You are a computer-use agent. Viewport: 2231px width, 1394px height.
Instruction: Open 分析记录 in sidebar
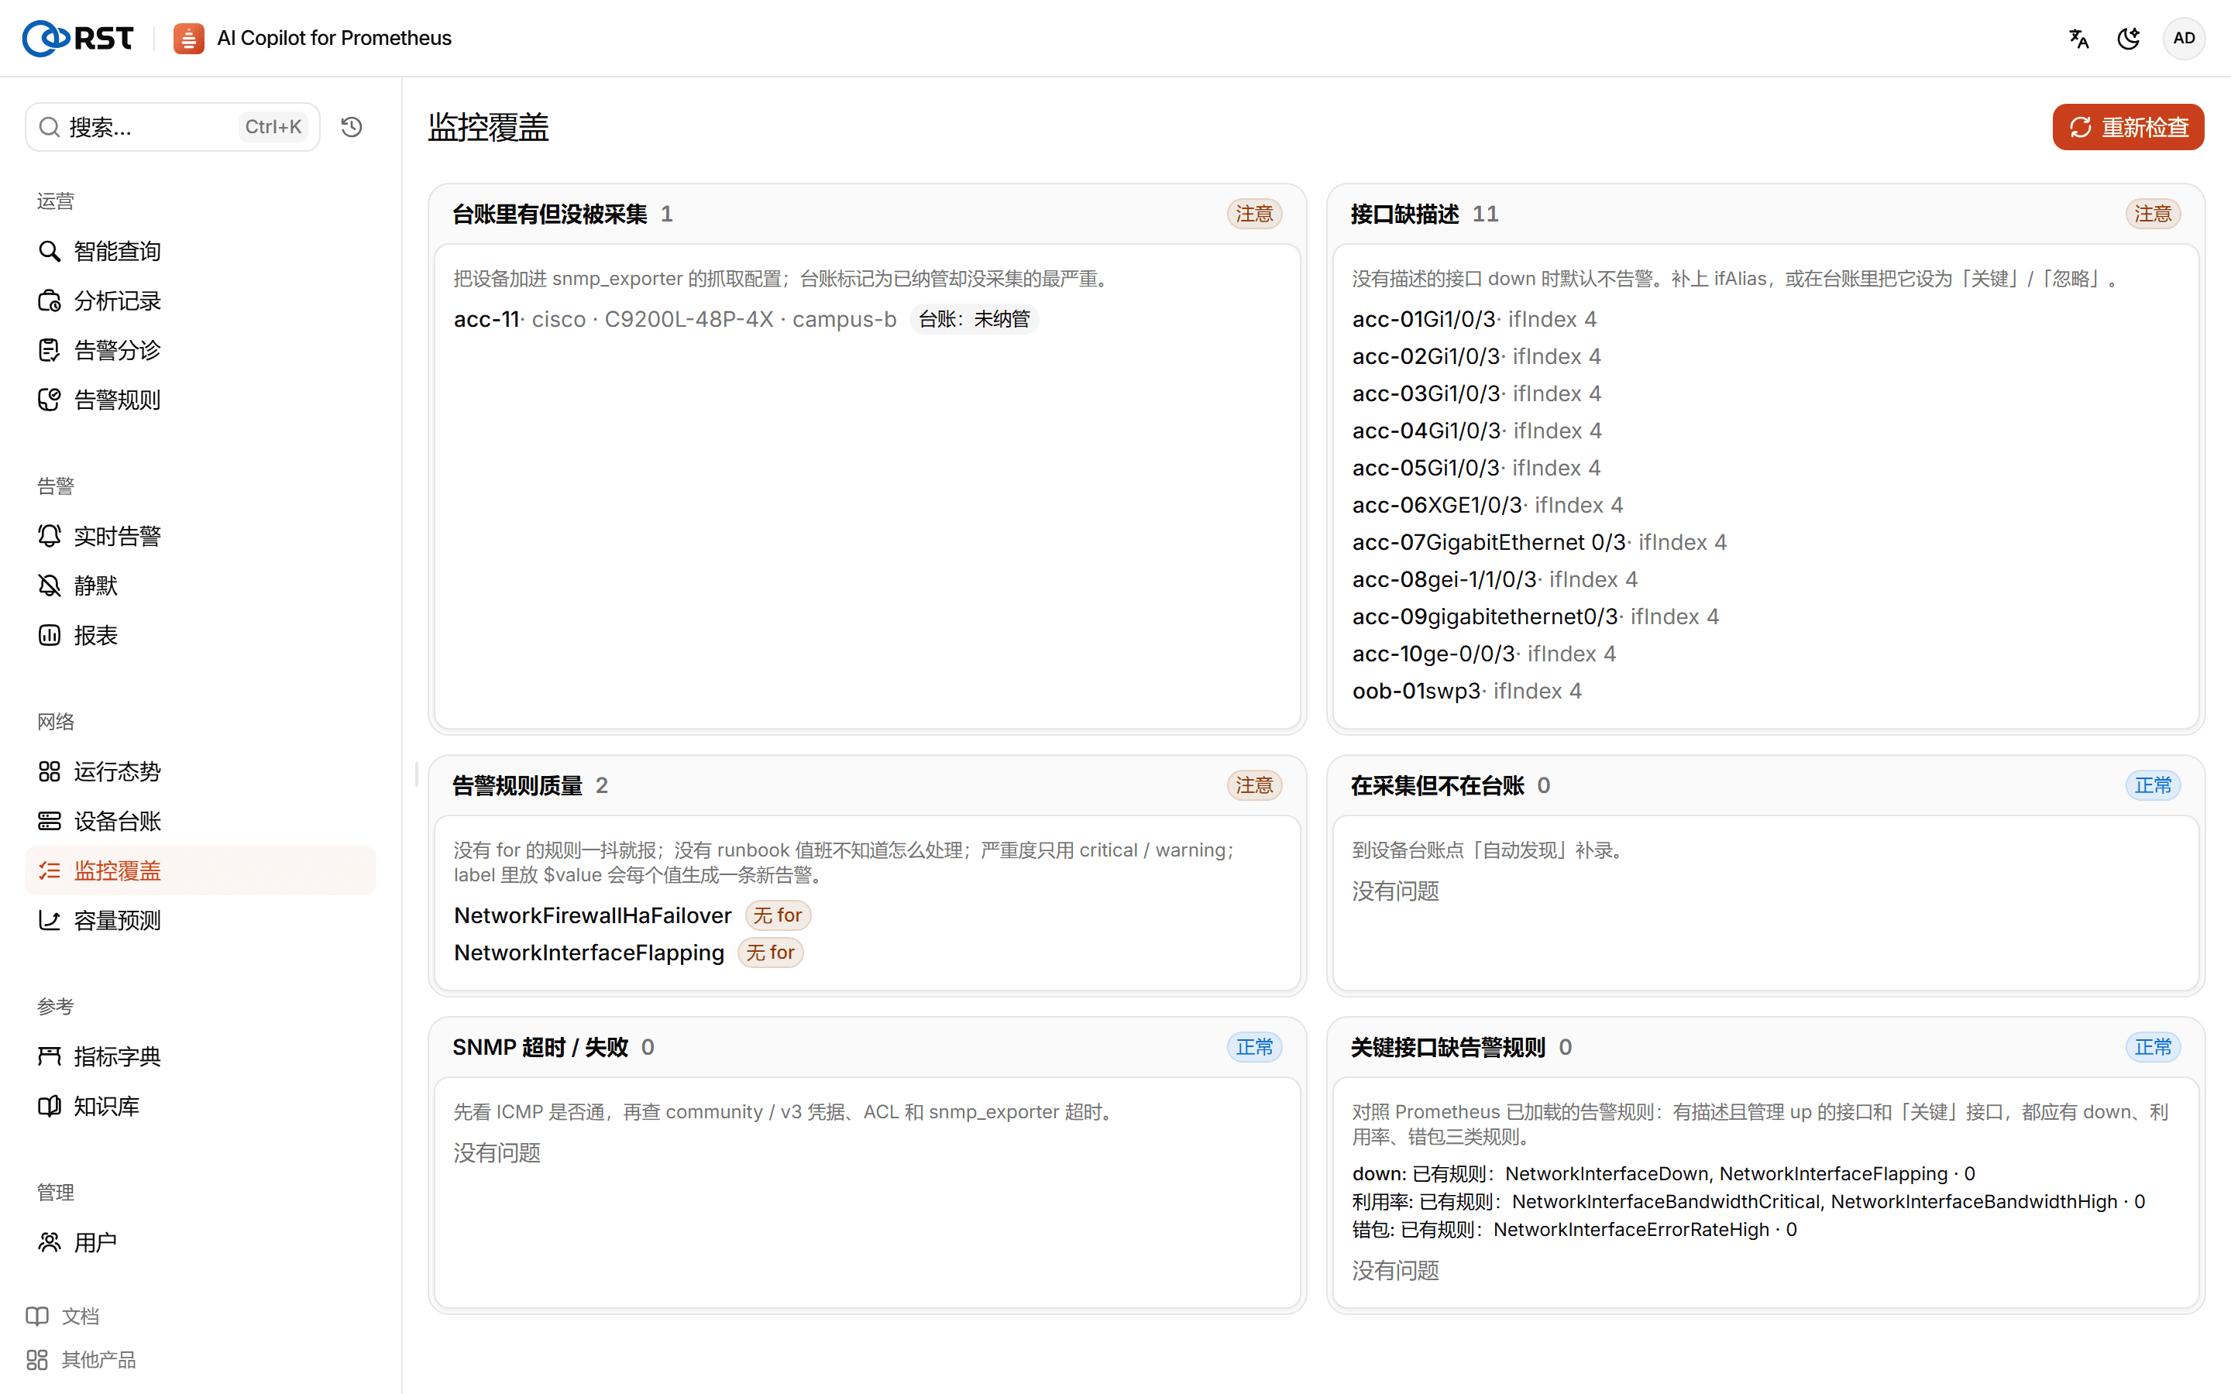pos(200,300)
